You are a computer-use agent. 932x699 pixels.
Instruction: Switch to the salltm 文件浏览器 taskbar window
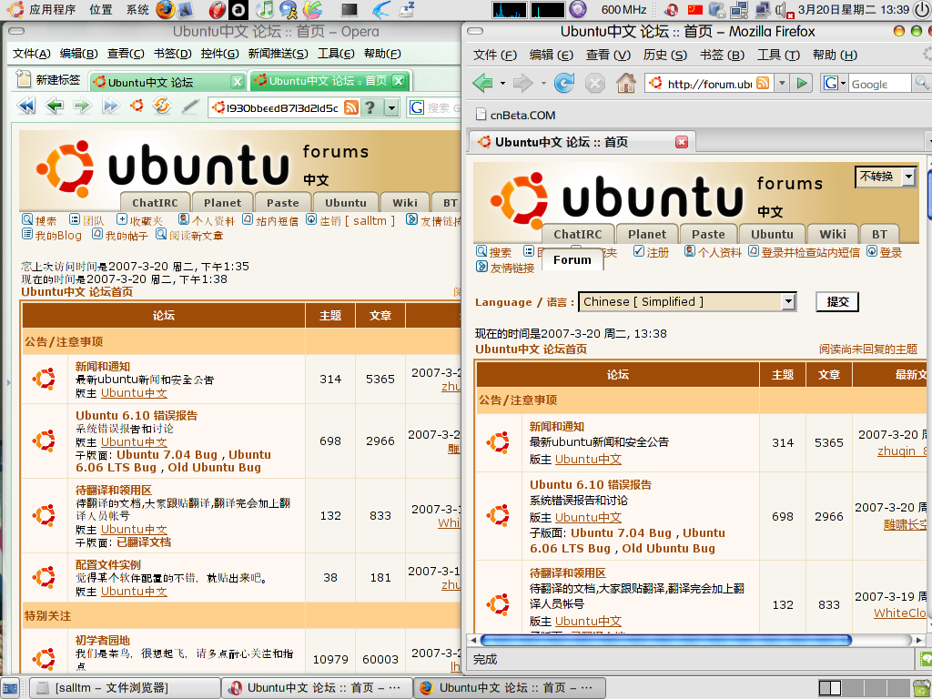(x=124, y=688)
